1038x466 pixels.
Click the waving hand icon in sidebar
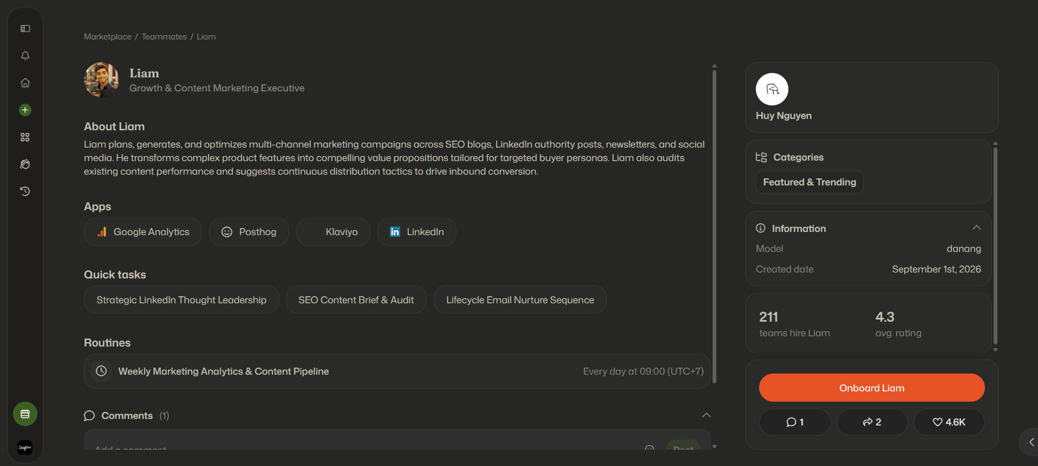(x=25, y=164)
